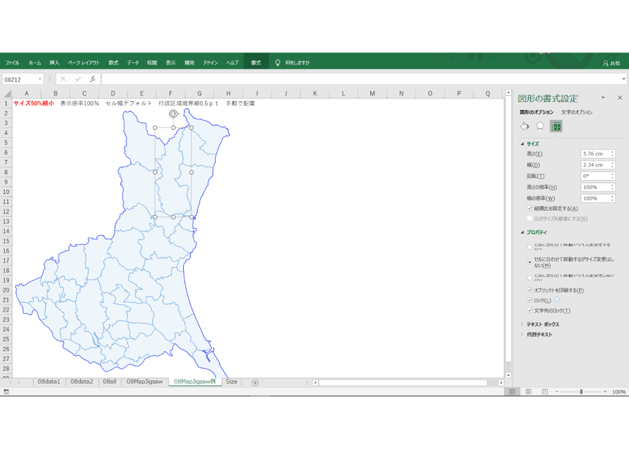The width and height of the screenshot is (629, 449).
Task: Select move but don't size radio option
Action: (530, 262)
